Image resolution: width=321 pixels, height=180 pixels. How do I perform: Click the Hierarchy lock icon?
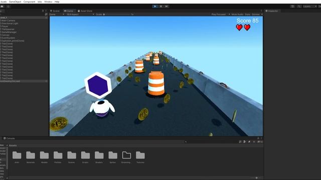[x=43, y=11]
